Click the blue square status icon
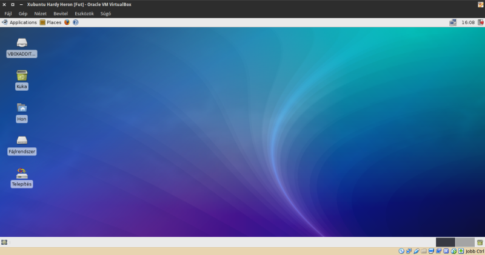 [x=446, y=251]
